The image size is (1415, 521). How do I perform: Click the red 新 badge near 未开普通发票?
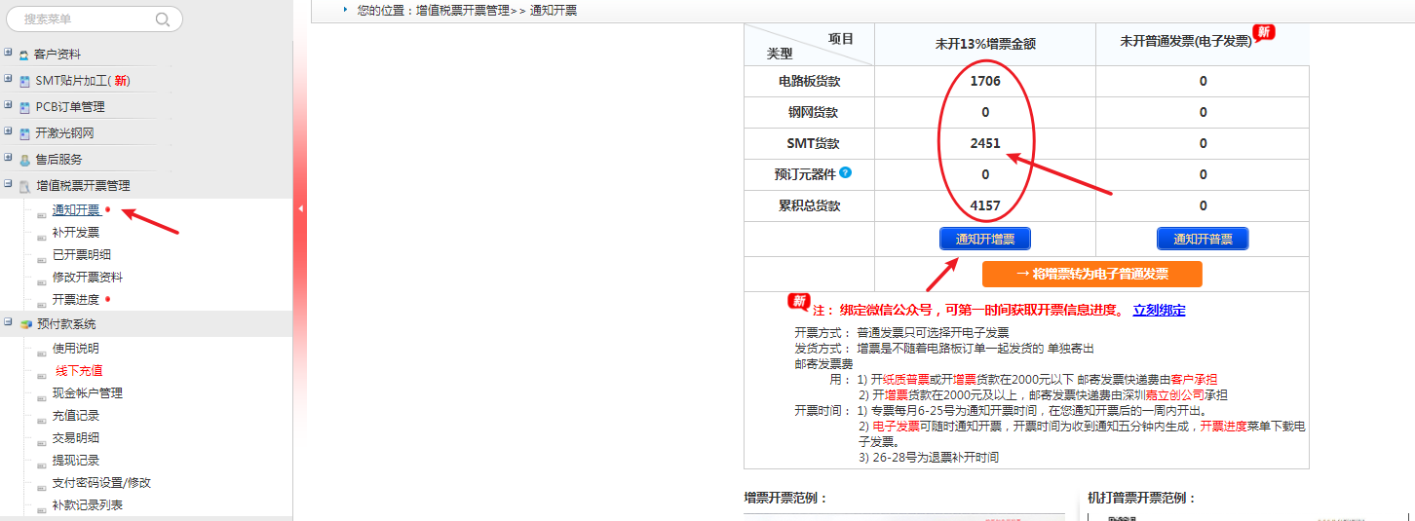coord(1264,33)
